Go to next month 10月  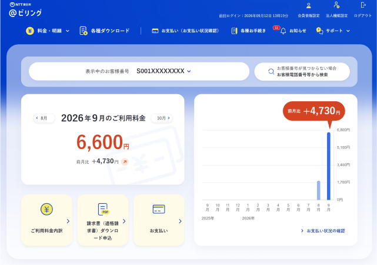(162, 118)
